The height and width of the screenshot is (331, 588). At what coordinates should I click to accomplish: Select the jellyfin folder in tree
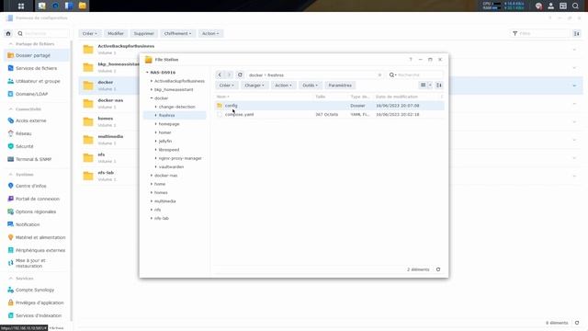[165, 141]
